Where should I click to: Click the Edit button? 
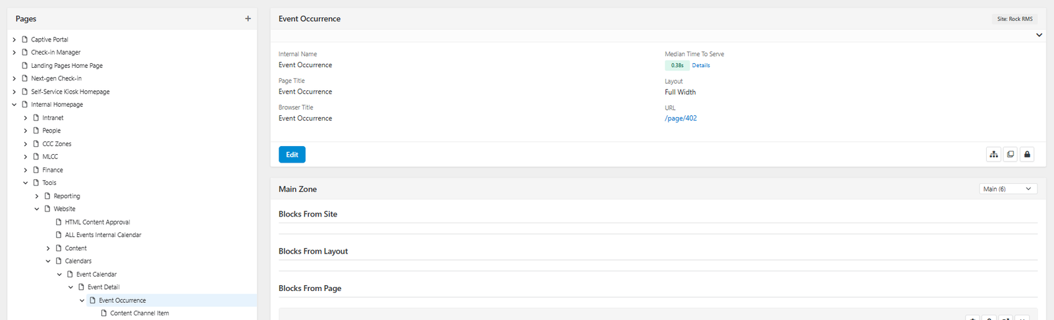pyautogui.click(x=292, y=154)
